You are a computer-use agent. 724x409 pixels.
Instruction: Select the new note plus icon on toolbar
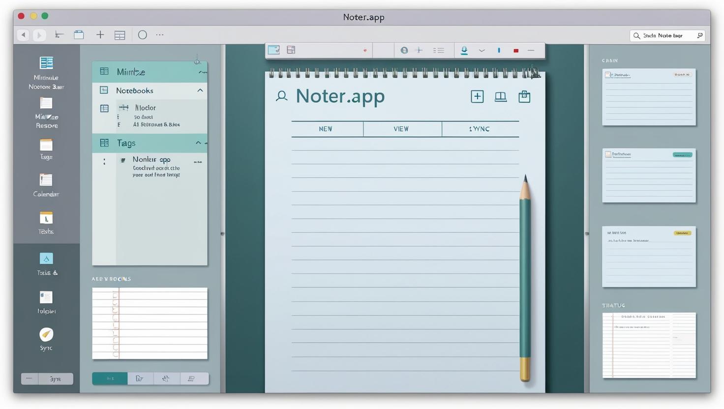tap(100, 34)
